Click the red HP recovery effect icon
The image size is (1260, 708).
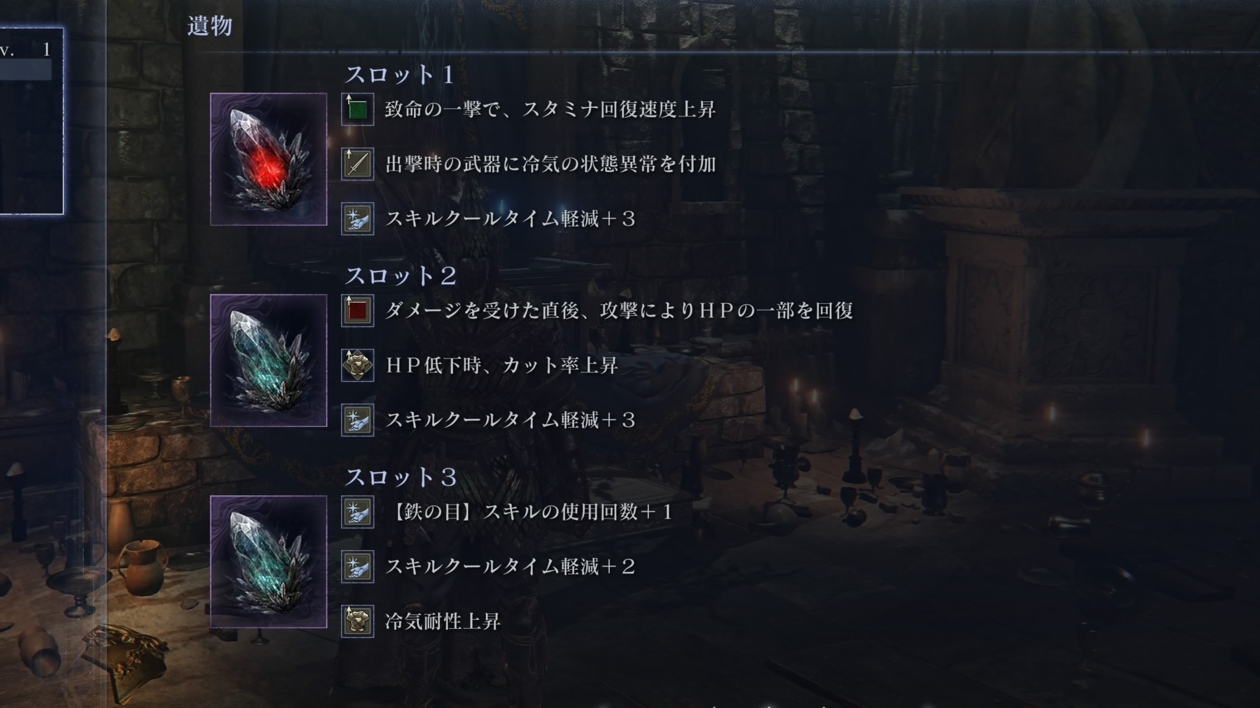click(x=358, y=311)
